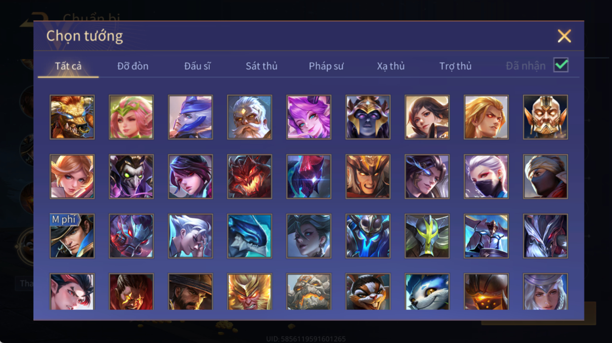Show the 'Pháp sư' hero category
Image resolution: width=612 pixels, height=343 pixels.
tap(326, 66)
